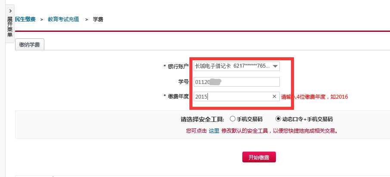Click the 缴费年度 field label
The width and height of the screenshot is (390, 177).
(178, 96)
